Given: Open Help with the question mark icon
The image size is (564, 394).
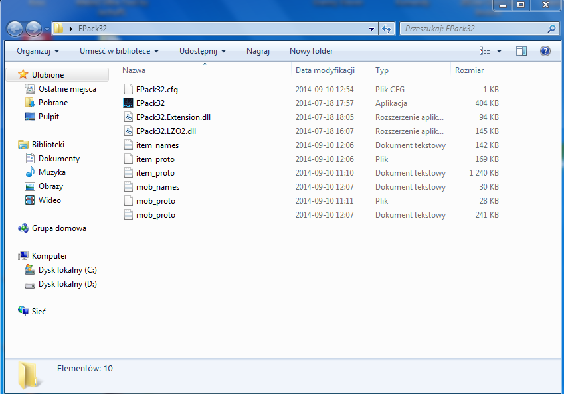Looking at the screenshot, I should coord(545,51).
